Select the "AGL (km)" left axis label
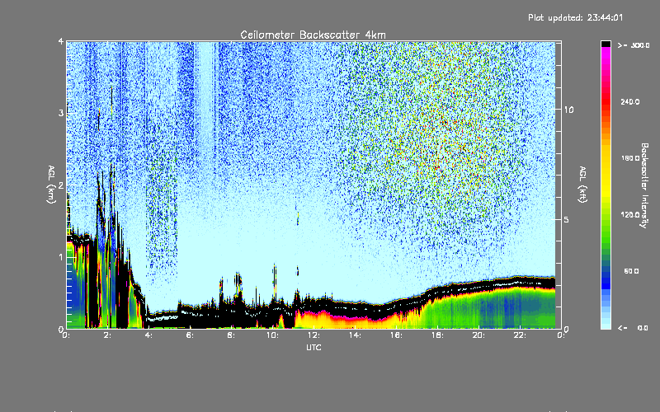This screenshot has width=660, height=412. point(51,185)
